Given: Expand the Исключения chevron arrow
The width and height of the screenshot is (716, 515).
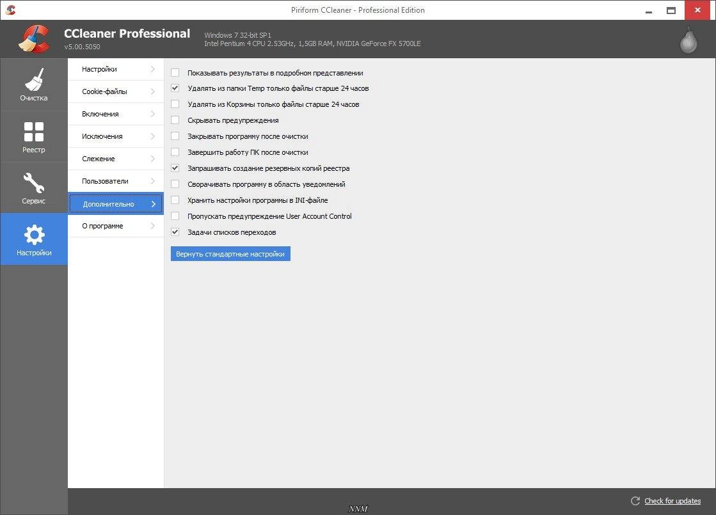Looking at the screenshot, I should tap(153, 136).
